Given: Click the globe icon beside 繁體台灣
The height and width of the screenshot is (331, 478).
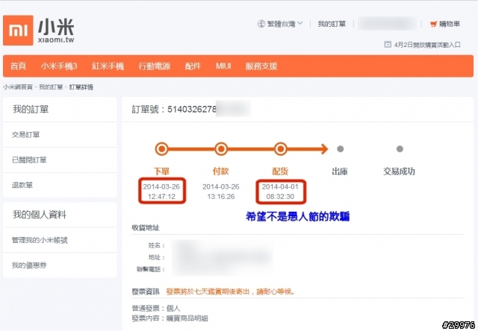Looking at the screenshot, I should point(261,24).
